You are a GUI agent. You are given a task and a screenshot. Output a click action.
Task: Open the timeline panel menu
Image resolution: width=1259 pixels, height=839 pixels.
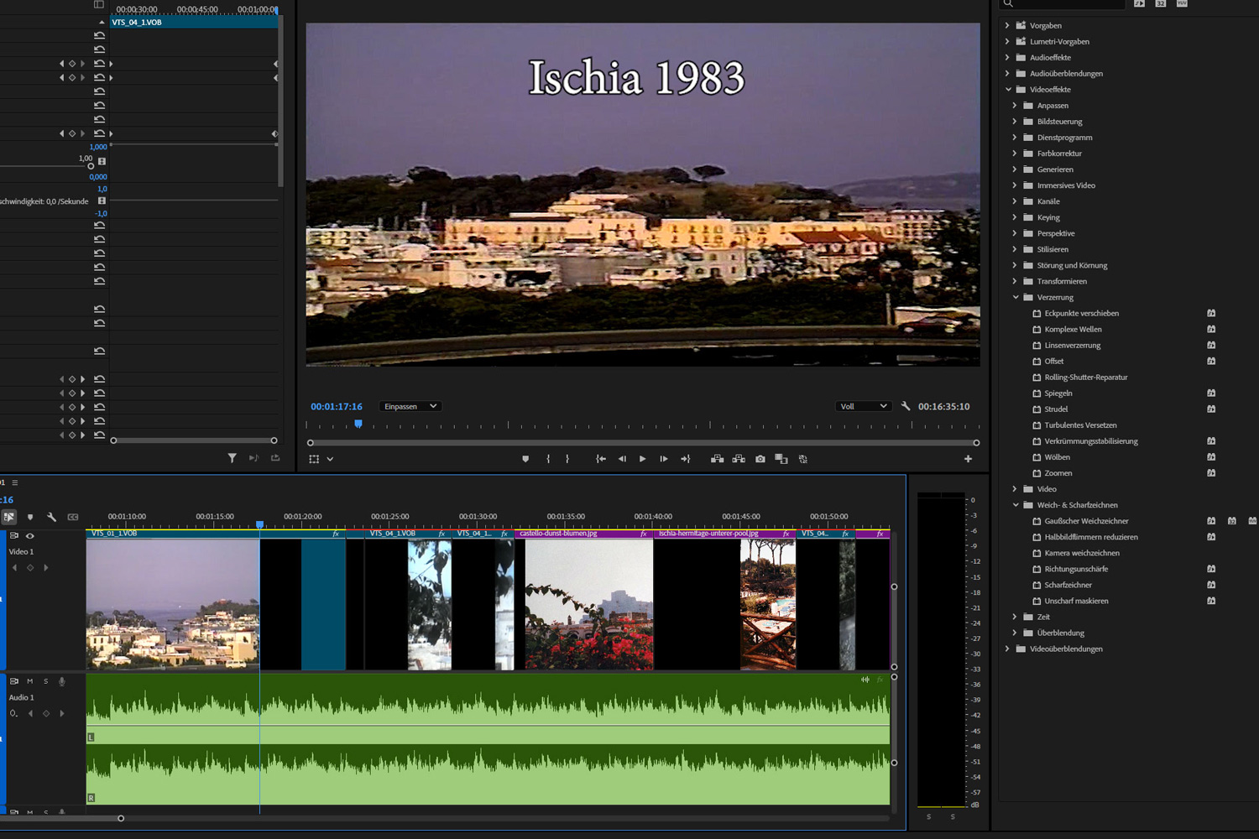coord(14,482)
